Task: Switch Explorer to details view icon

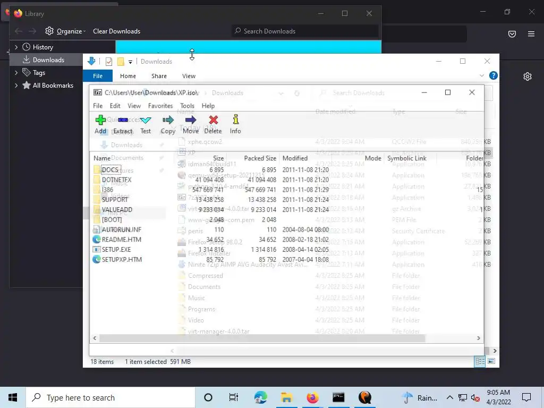Action: [480, 361]
